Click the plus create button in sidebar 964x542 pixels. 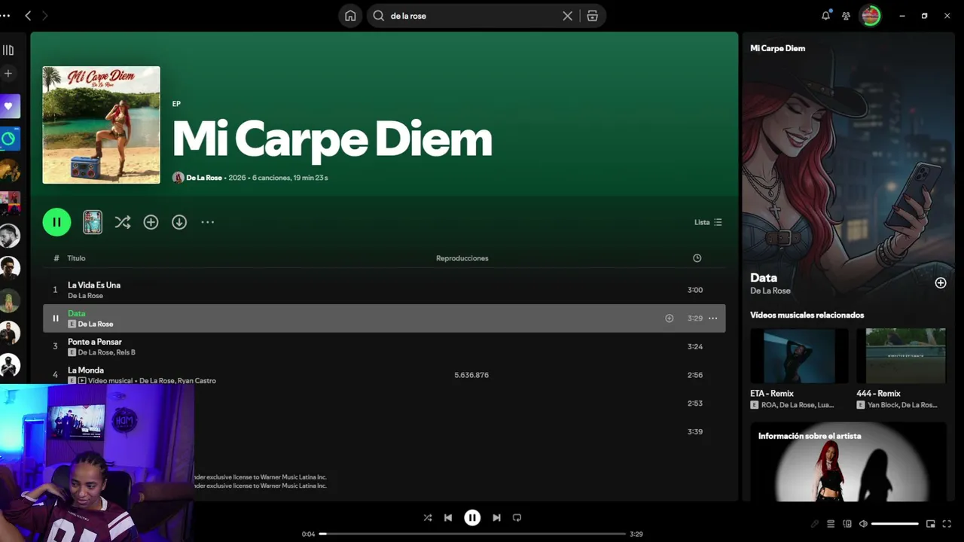pos(8,73)
